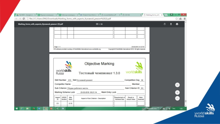The height and width of the screenshot is (124, 220).
Task: Click the Skill Number value 013
Action: click(70, 80)
